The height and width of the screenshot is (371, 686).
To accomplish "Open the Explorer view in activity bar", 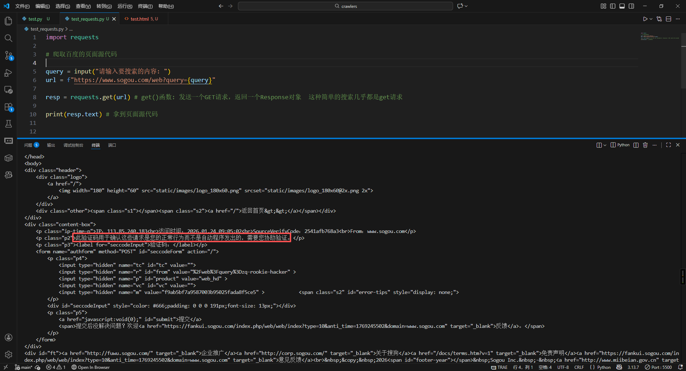I will pyautogui.click(x=9, y=21).
